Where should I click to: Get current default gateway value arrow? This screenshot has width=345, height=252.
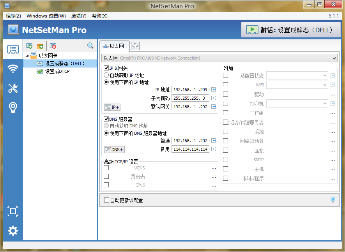[x=214, y=107]
